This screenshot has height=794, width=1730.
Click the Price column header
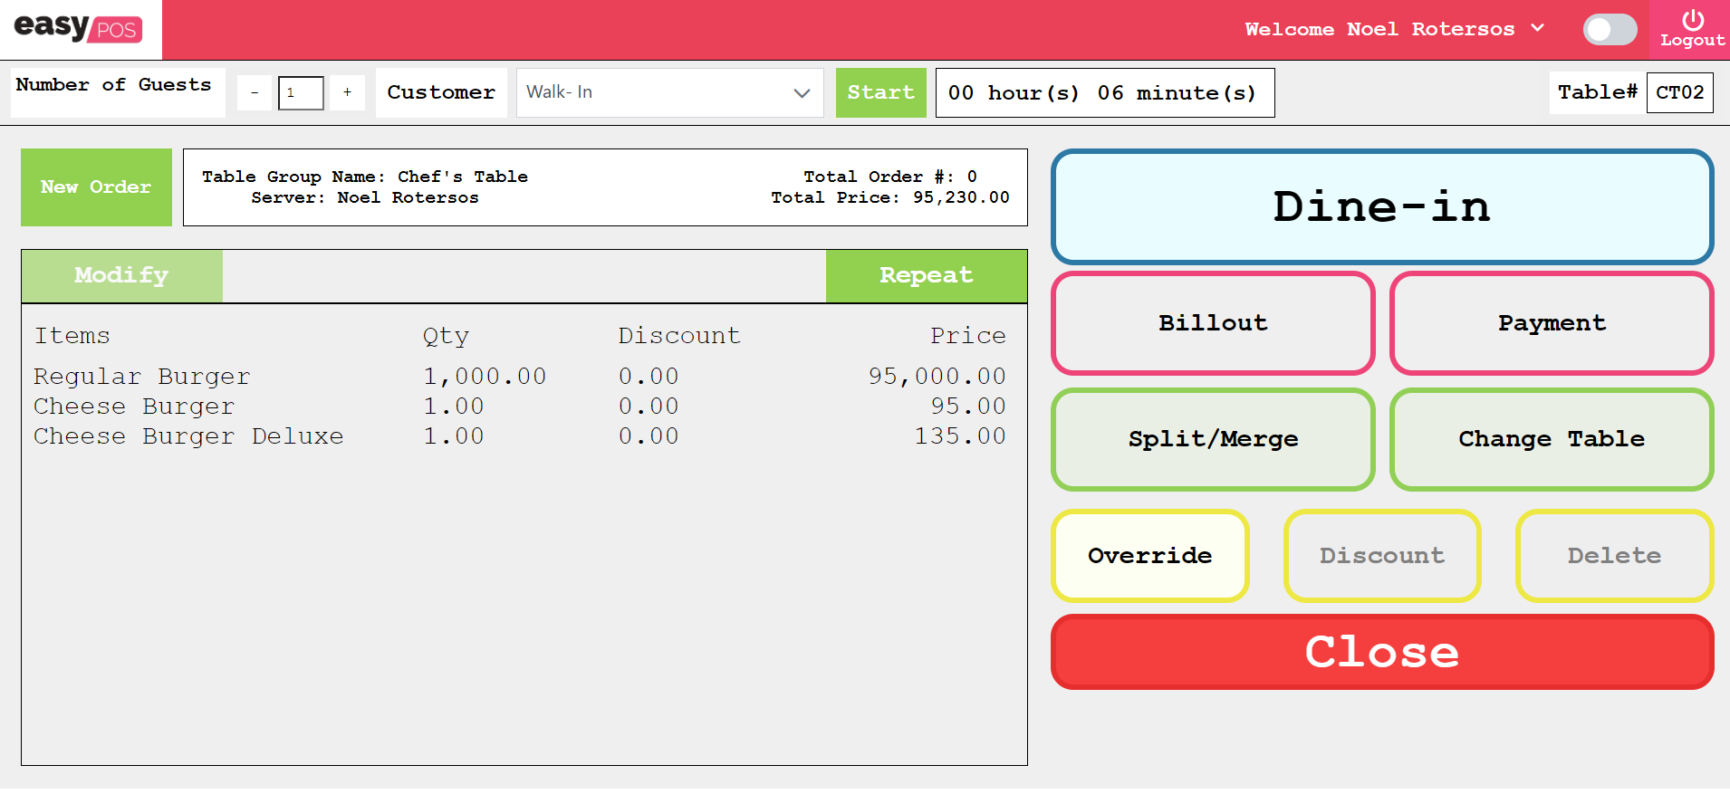point(968,336)
